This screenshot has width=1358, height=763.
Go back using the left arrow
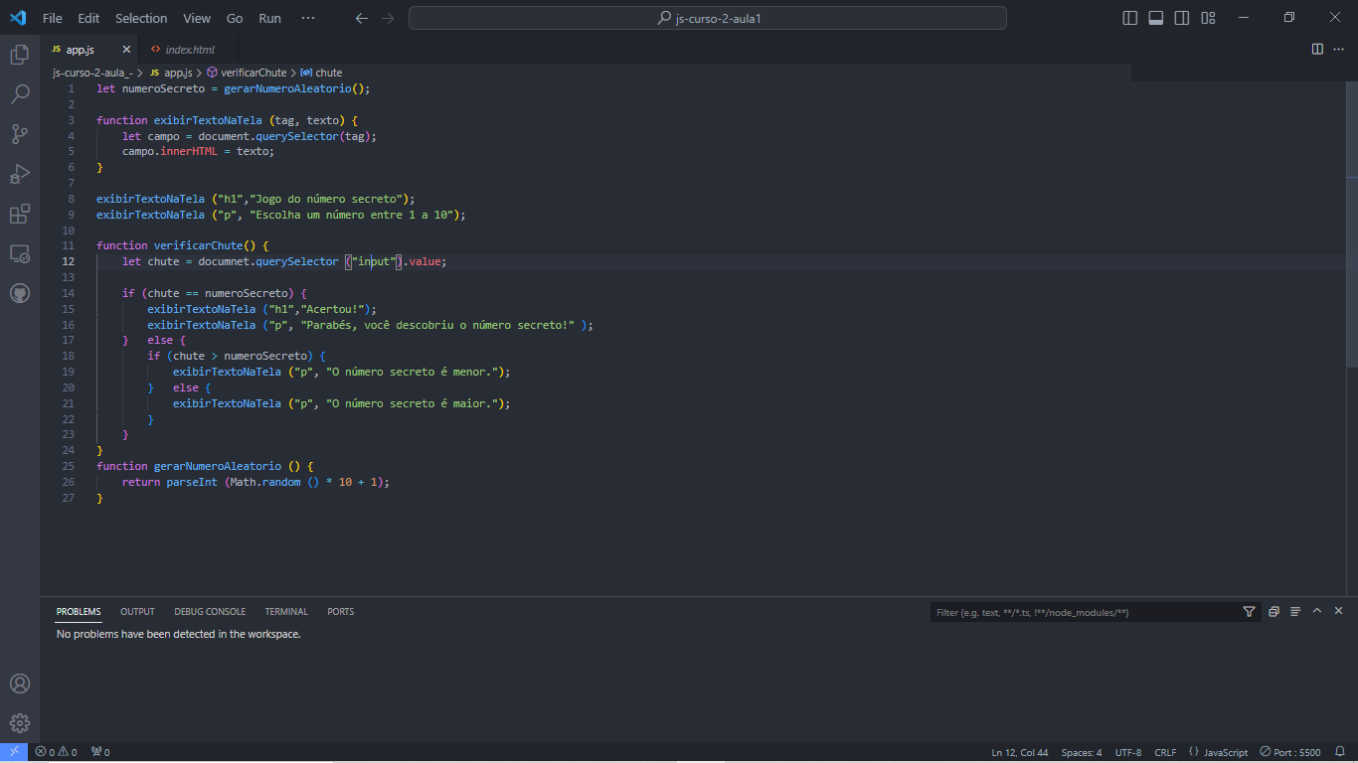pos(362,18)
